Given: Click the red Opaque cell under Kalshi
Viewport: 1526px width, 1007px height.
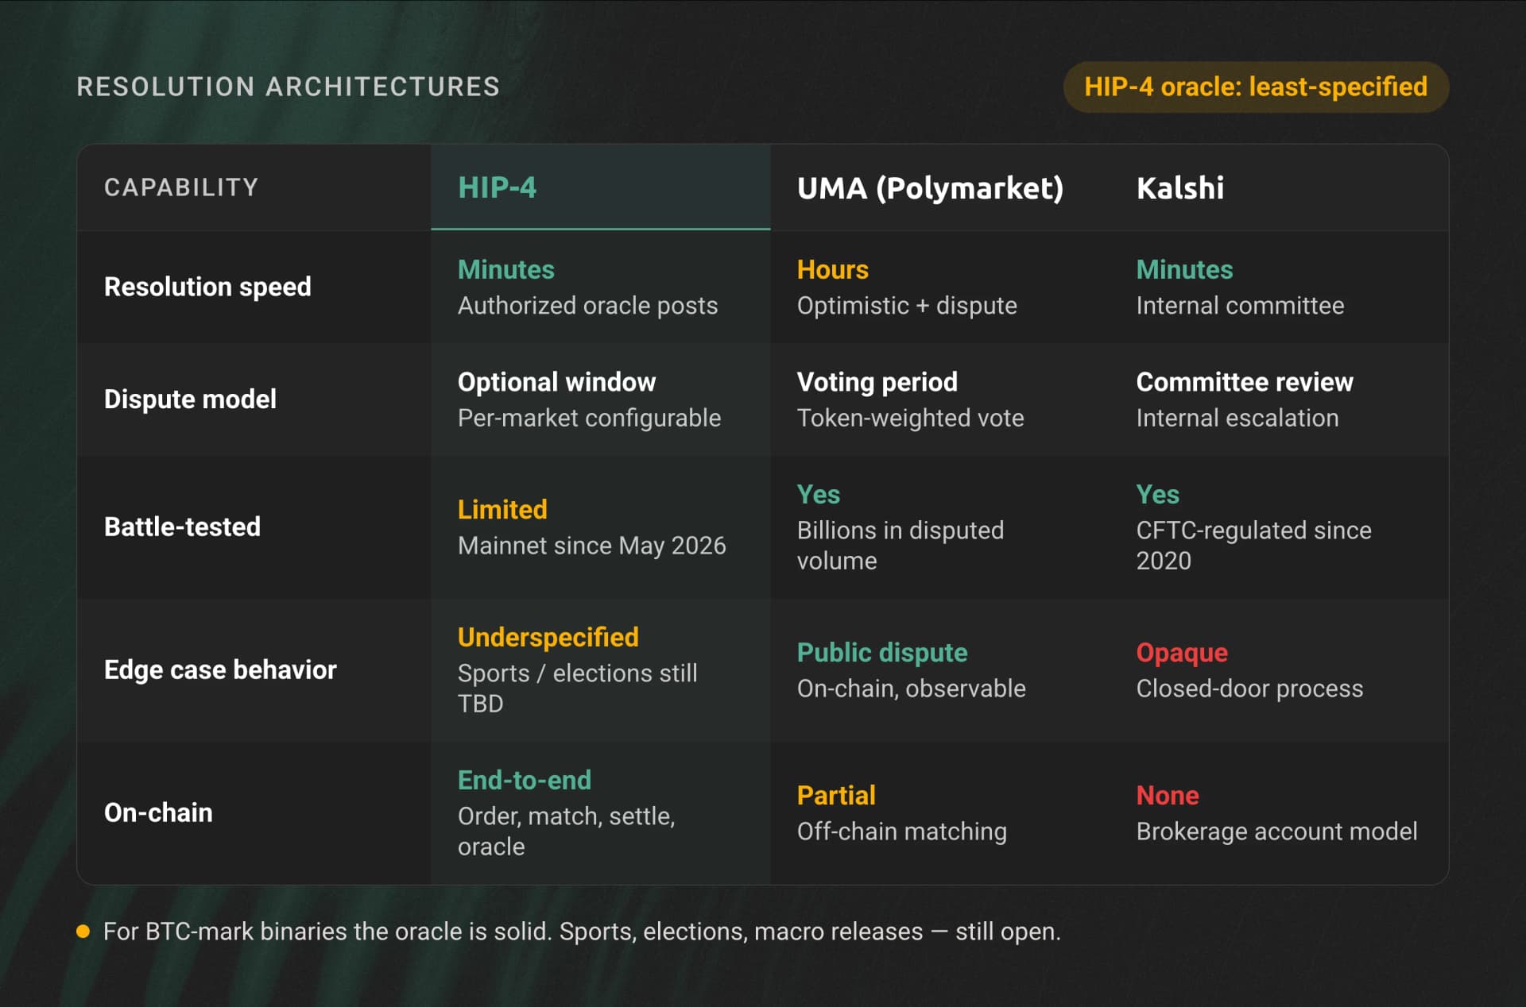Looking at the screenshot, I should click(x=1182, y=653).
